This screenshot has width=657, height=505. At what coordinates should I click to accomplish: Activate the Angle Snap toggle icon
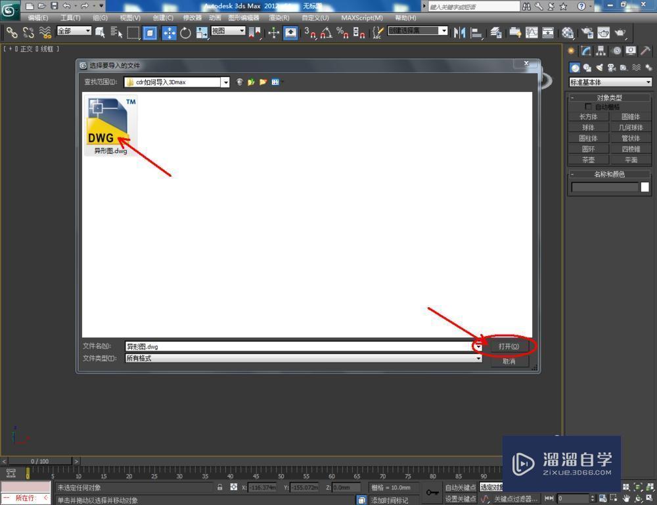click(x=325, y=33)
